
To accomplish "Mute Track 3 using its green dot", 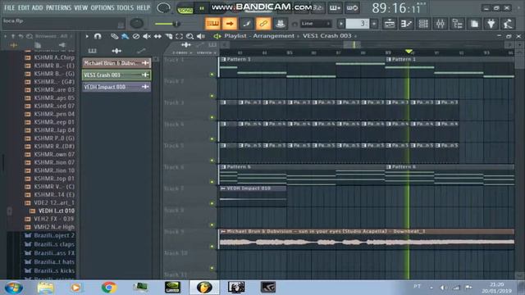I will 212,117.
